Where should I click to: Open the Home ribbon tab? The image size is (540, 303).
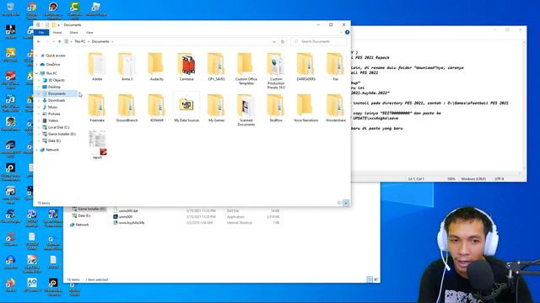[57, 32]
